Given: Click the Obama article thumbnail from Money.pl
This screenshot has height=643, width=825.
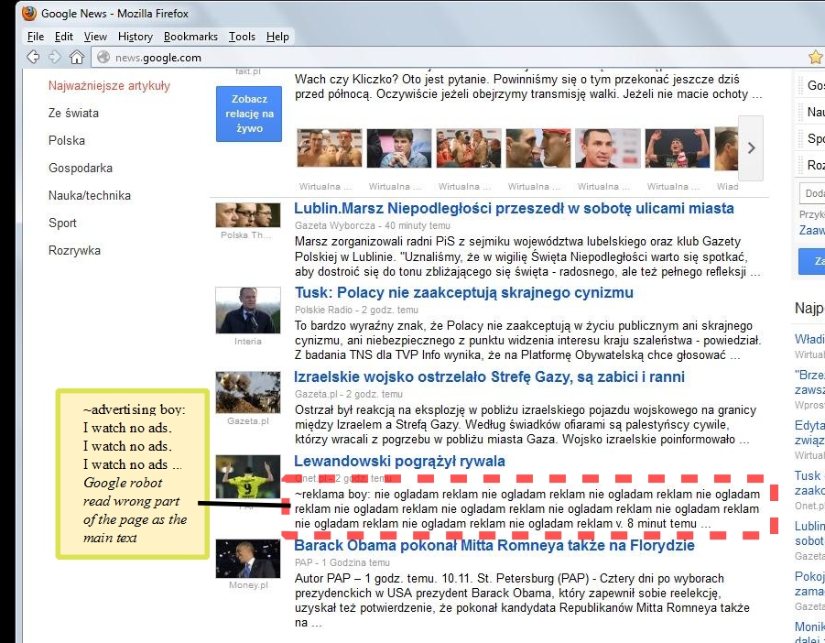Looking at the screenshot, I should pyautogui.click(x=248, y=559).
